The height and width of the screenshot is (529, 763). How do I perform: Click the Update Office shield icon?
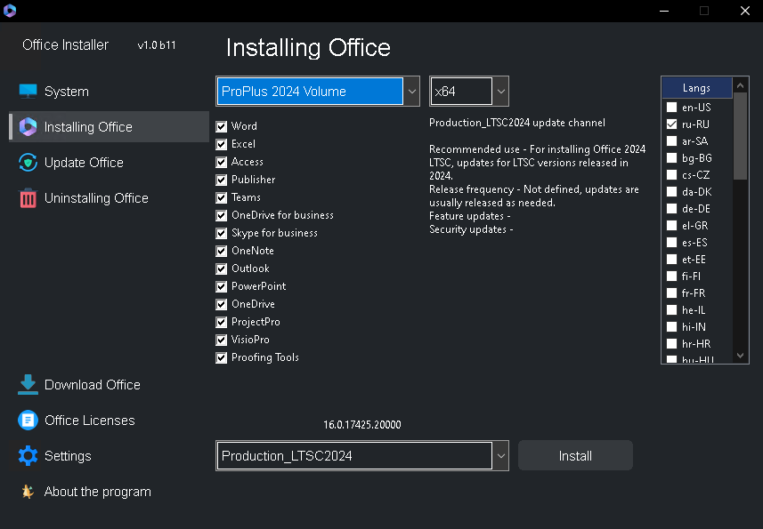(28, 162)
